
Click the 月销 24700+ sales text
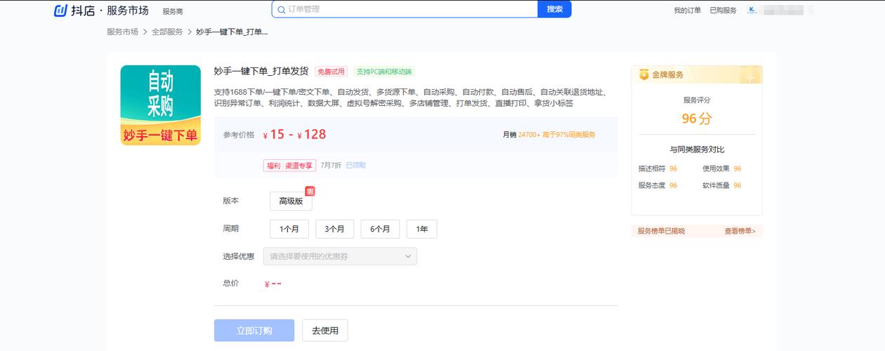coord(521,135)
